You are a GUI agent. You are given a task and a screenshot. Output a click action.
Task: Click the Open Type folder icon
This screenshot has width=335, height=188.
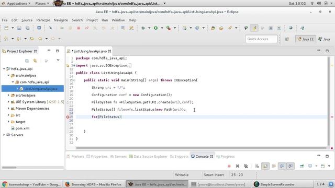click(213, 28)
